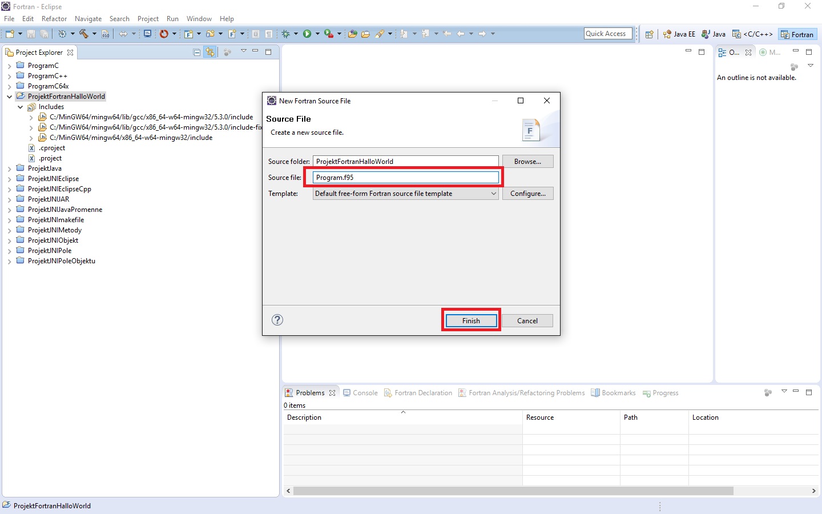Image resolution: width=822 pixels, height=514 pixels.
Task: Close the Project Explorer tab X
Action: [70, 53]
